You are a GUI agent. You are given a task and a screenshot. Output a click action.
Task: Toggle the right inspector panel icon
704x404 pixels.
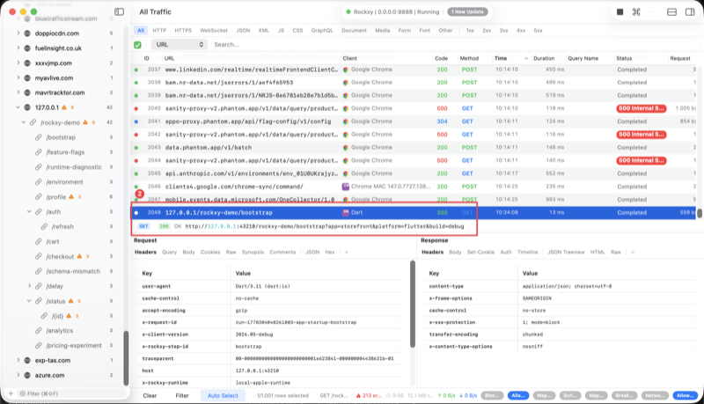[690, 11]
